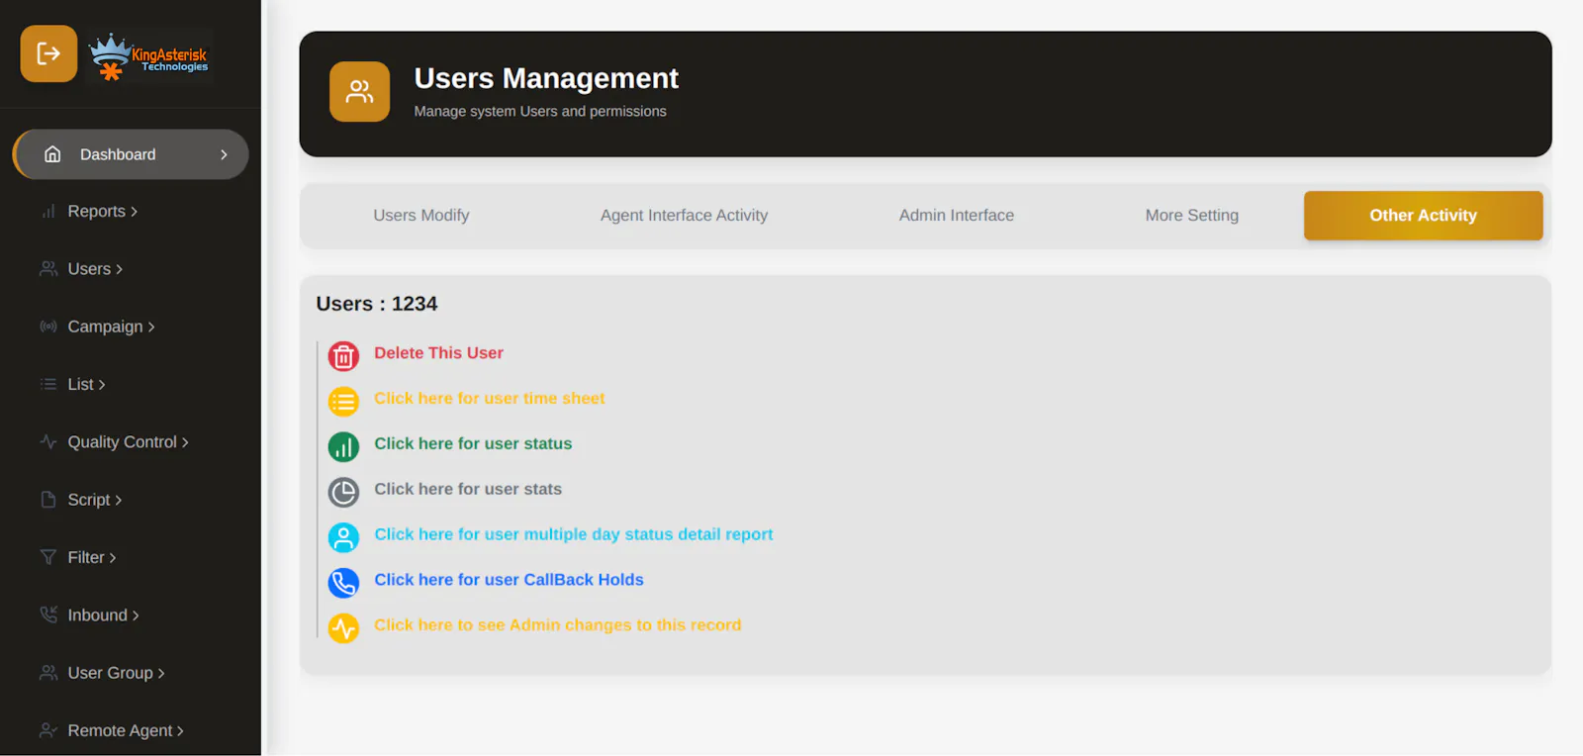Expand the Campaign menu chevron
Screen dimensions: 1583x756
click(x=151, y=327)
